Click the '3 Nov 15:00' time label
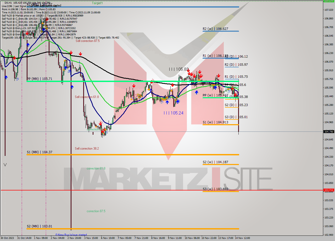The image size is (335, 241). [x=91, y=238]
